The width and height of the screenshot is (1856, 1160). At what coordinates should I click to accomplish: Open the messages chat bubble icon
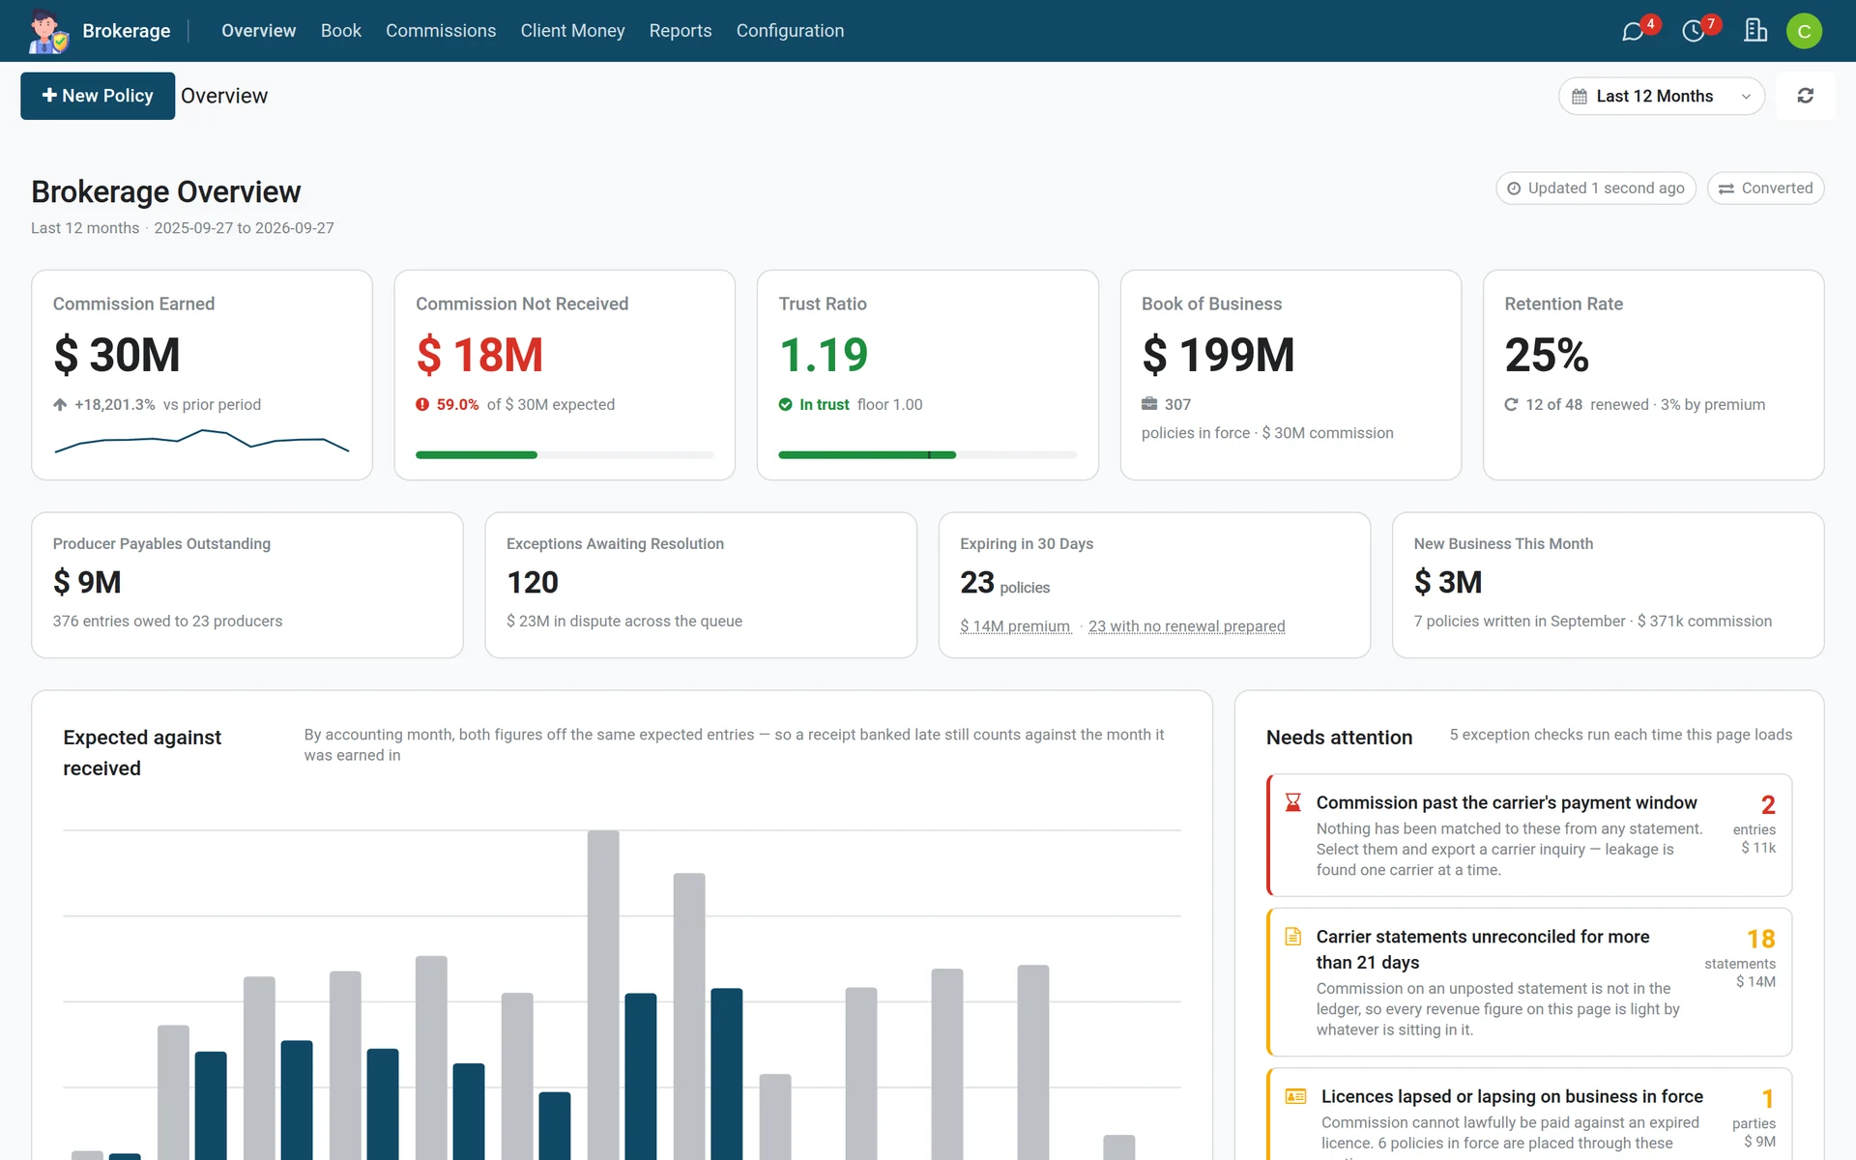click(1633, 31)
